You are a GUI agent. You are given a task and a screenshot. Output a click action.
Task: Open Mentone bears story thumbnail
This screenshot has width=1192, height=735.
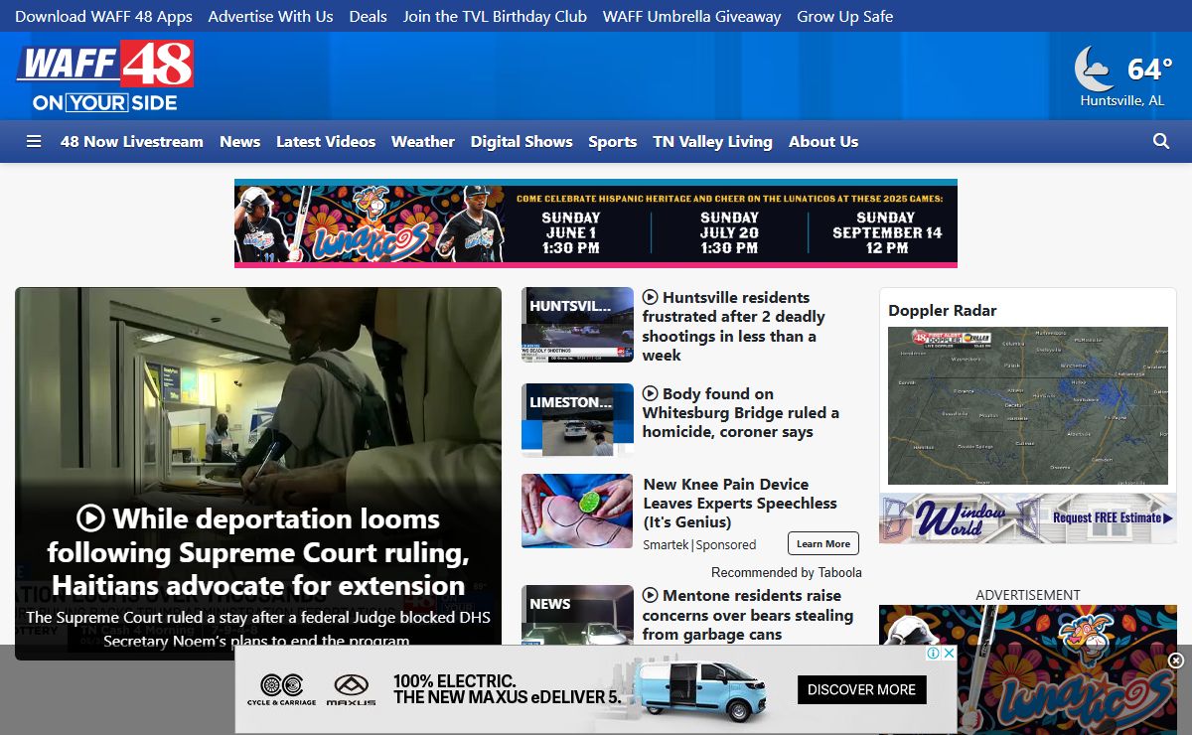(x=577, y=615)
